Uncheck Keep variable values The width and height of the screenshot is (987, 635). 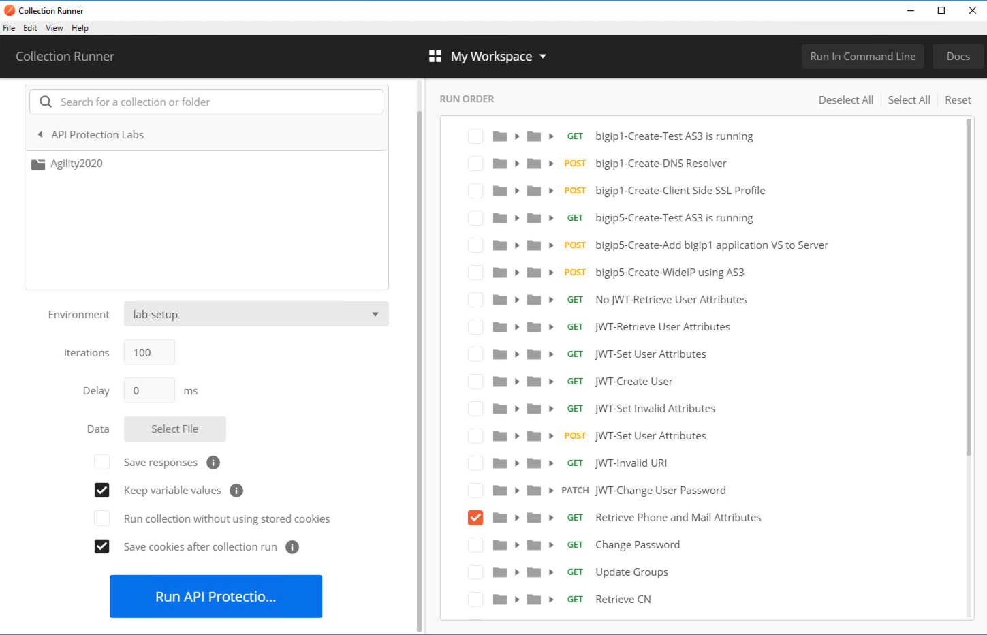pyautogui.click(x=102, y=490)
